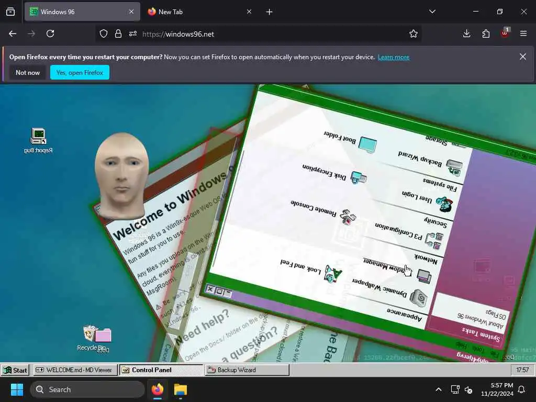Open the Learn more link
The height and width of the screenshot is (402, 536).
(x=394, y=57)
